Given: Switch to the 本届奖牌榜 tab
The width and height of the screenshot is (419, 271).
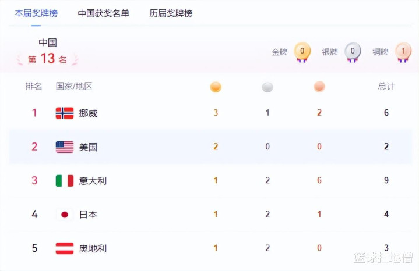Looking at the screenshot, I should (36, 13).
